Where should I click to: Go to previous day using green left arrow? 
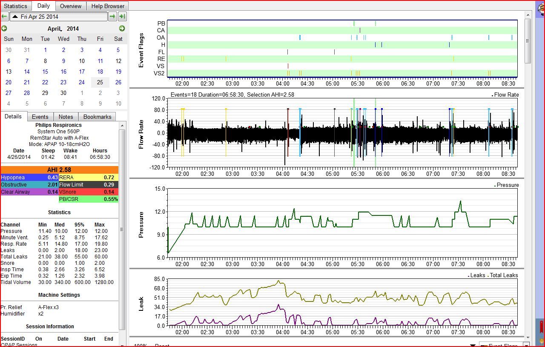coord(4,17)
